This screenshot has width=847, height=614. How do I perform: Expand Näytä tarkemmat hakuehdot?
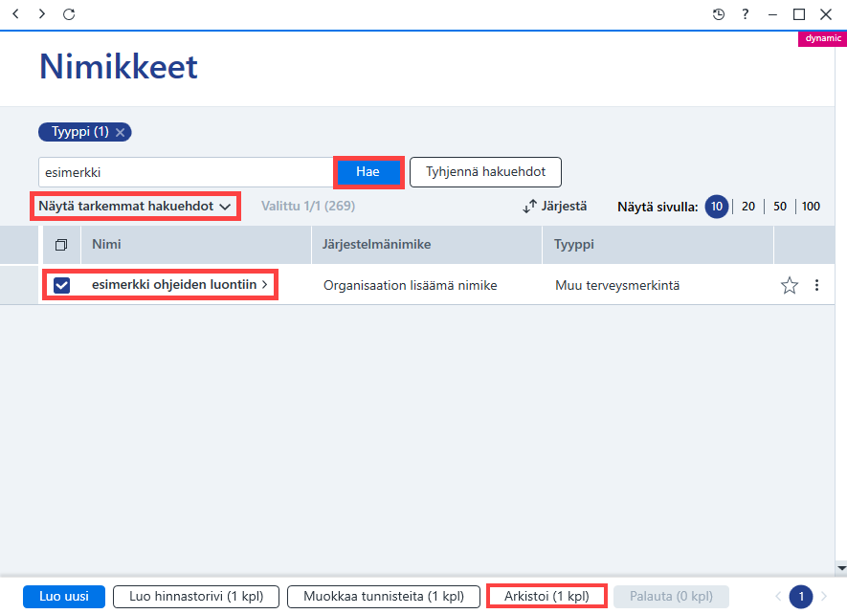click(x=135, y=207)
